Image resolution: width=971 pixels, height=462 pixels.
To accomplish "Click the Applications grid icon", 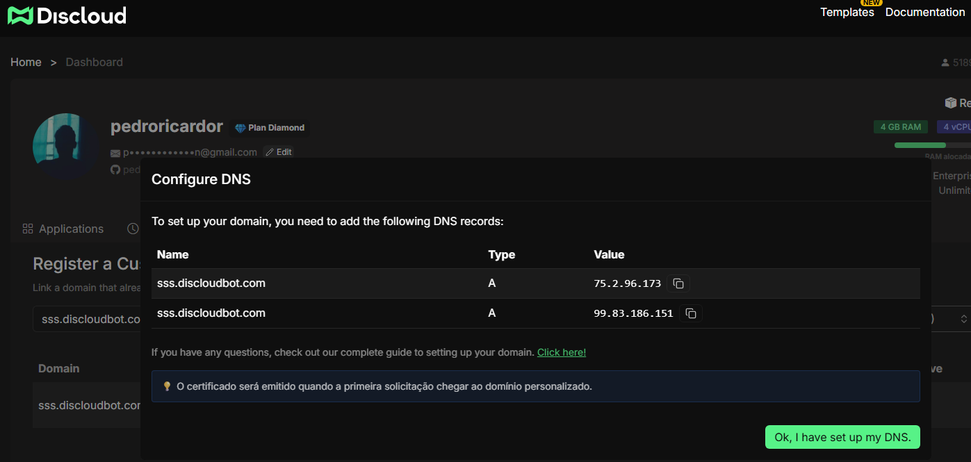I will pyautogui.click(x=28, y=229).
